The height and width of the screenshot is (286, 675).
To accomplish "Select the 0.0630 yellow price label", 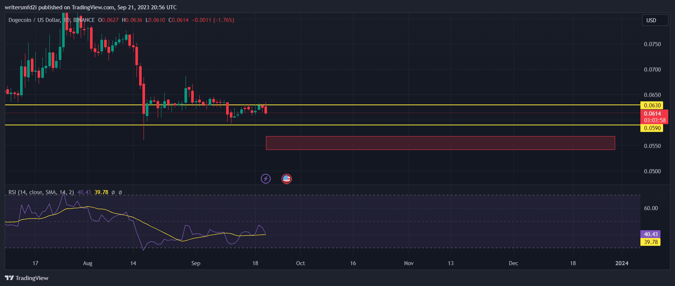I will pos(652,105).
